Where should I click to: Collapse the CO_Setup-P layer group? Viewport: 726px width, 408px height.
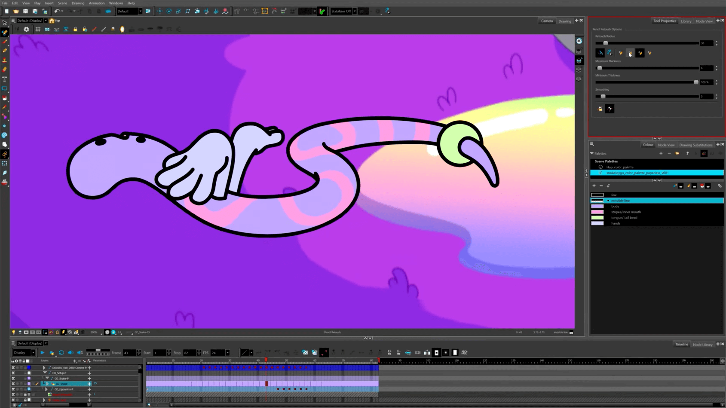[x=45, y=373]
